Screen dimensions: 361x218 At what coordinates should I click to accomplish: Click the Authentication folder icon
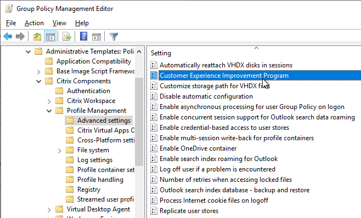tap(59, 91)
